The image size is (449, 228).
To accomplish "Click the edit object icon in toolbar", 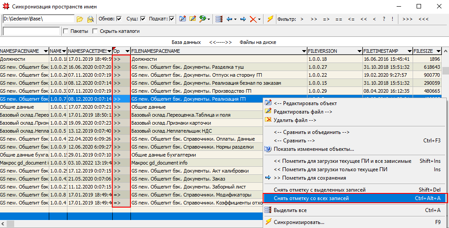I will coord(182,19).
